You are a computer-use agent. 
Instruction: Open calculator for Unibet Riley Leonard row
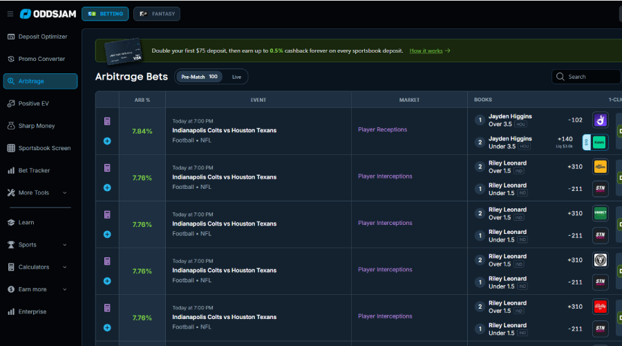tap(107, 215)
